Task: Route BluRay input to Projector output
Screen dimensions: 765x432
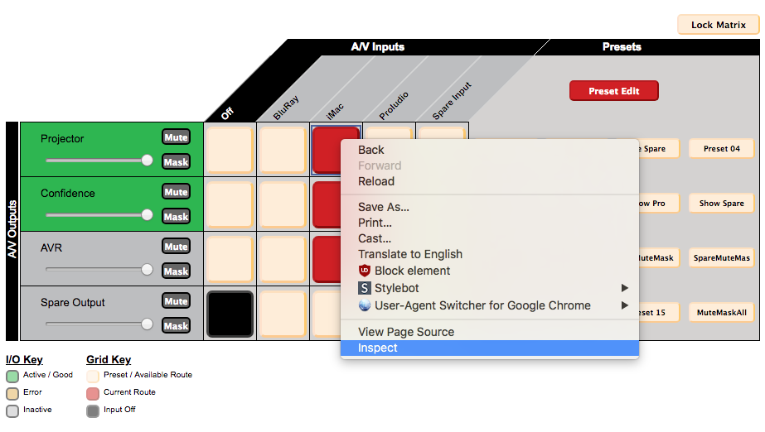Action: click(283, 150)
